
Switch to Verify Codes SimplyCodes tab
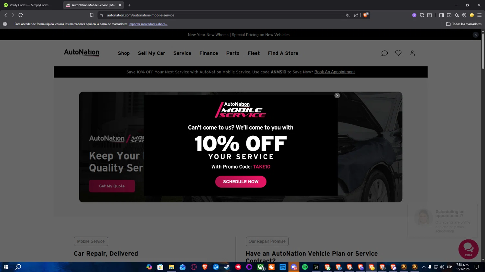coord(29,5)
